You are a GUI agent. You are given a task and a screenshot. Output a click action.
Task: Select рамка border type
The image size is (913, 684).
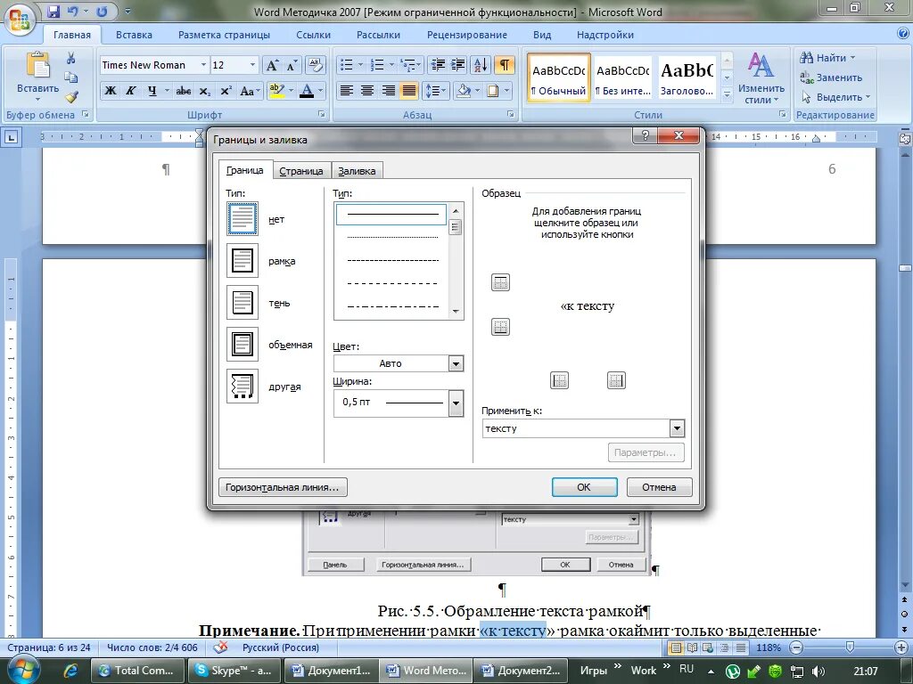click(243, 261)
